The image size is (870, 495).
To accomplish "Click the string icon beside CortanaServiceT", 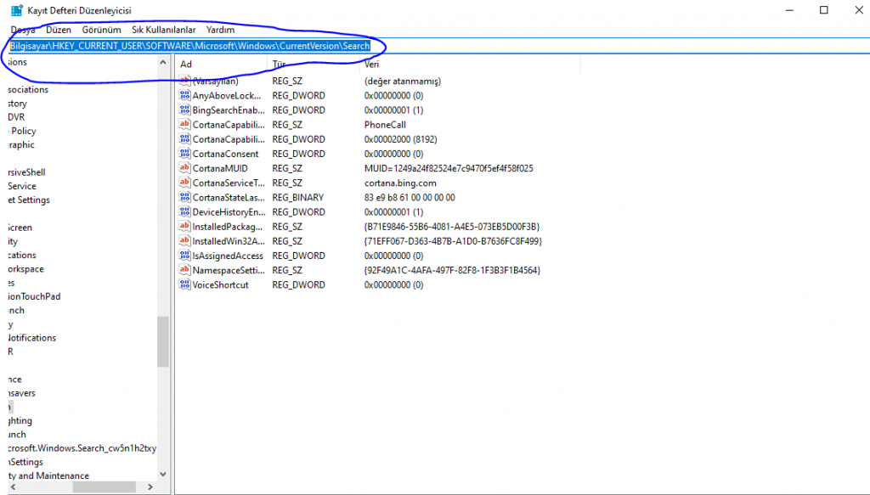I will [184, 183].
